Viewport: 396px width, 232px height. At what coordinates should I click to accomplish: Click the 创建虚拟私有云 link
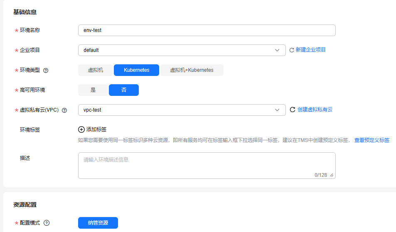click(x=315, y=110)
